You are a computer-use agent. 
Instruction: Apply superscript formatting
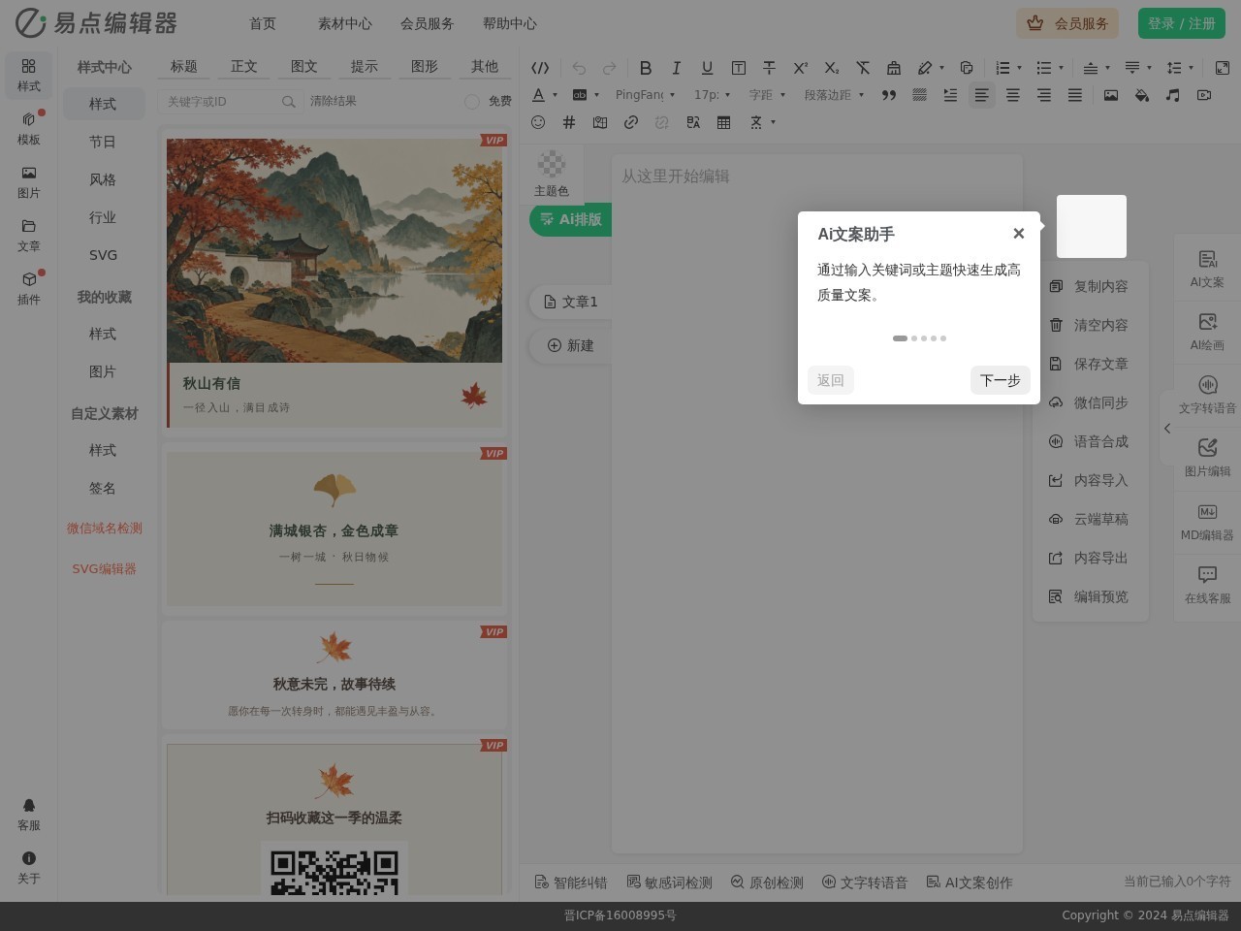[x=800, y=68]
